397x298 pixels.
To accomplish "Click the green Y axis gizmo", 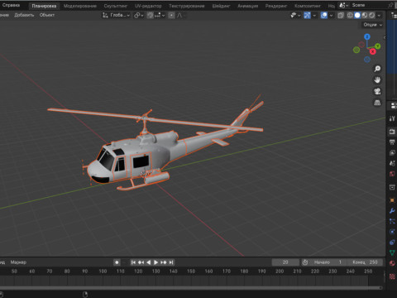I will (377, 46).
